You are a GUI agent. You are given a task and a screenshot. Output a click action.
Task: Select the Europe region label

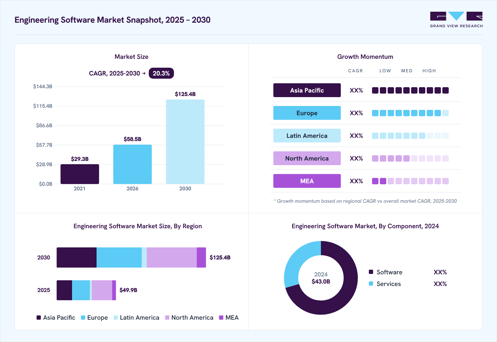307,113
